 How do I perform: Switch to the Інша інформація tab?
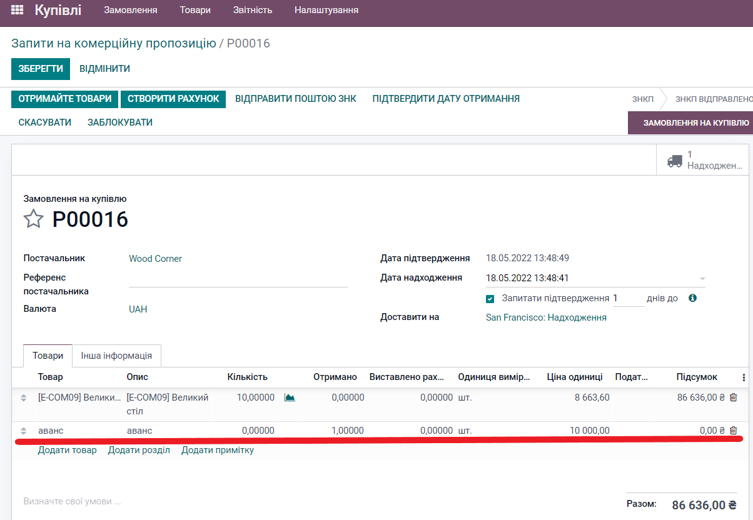(x=118, y=355)
